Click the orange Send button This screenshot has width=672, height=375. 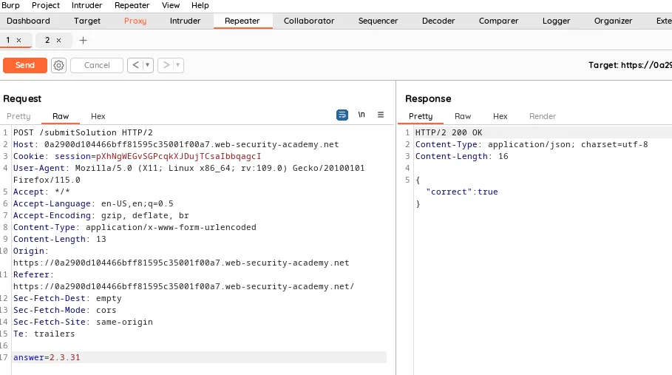(25, 65)
